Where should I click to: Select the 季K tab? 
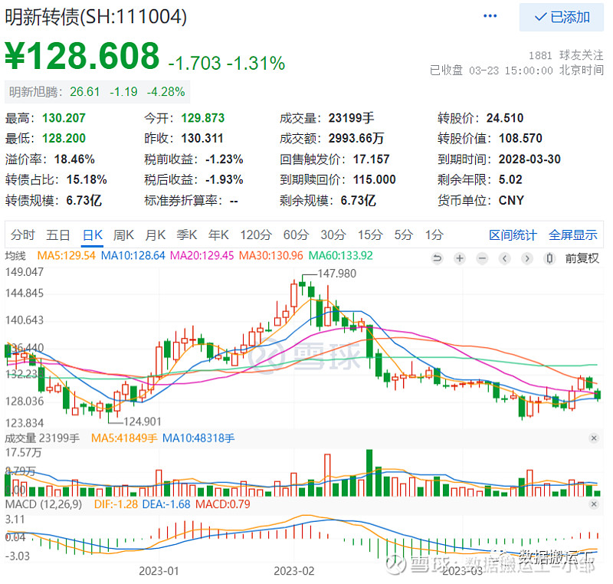pyautogui.click(x=186, y=235)
